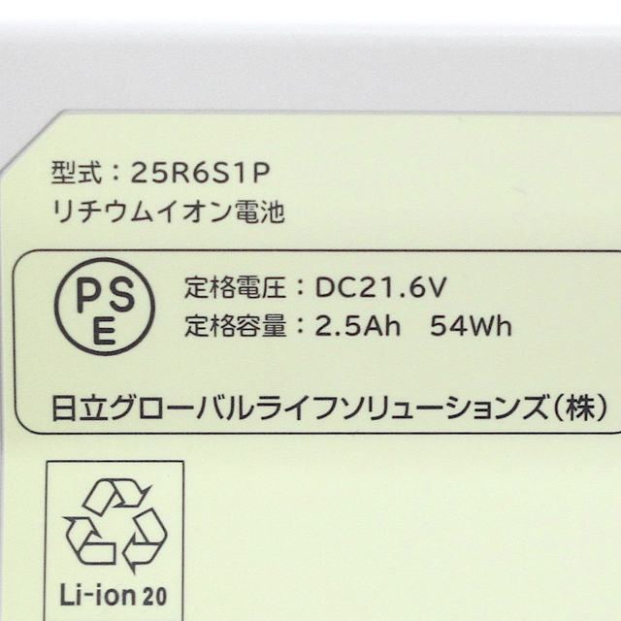Click the DC21.6V voltage value
The image size is (621, 621).
pos(381,287)
